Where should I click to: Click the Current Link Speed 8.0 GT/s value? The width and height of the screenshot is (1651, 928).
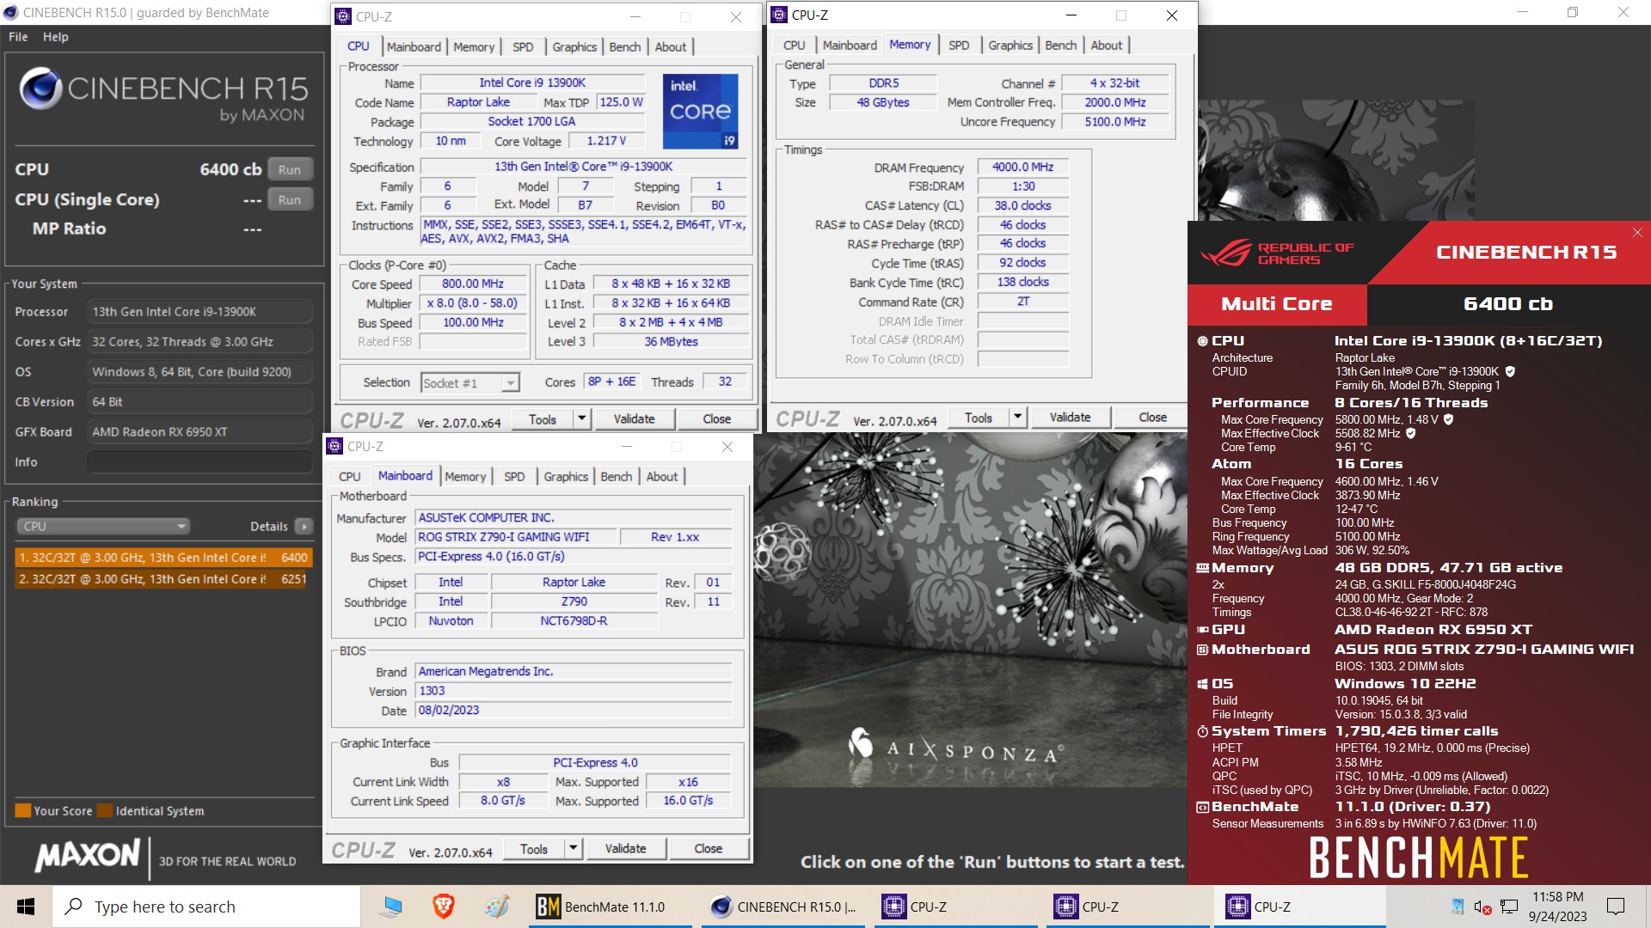pyautogui.click(x=503, y=801)
